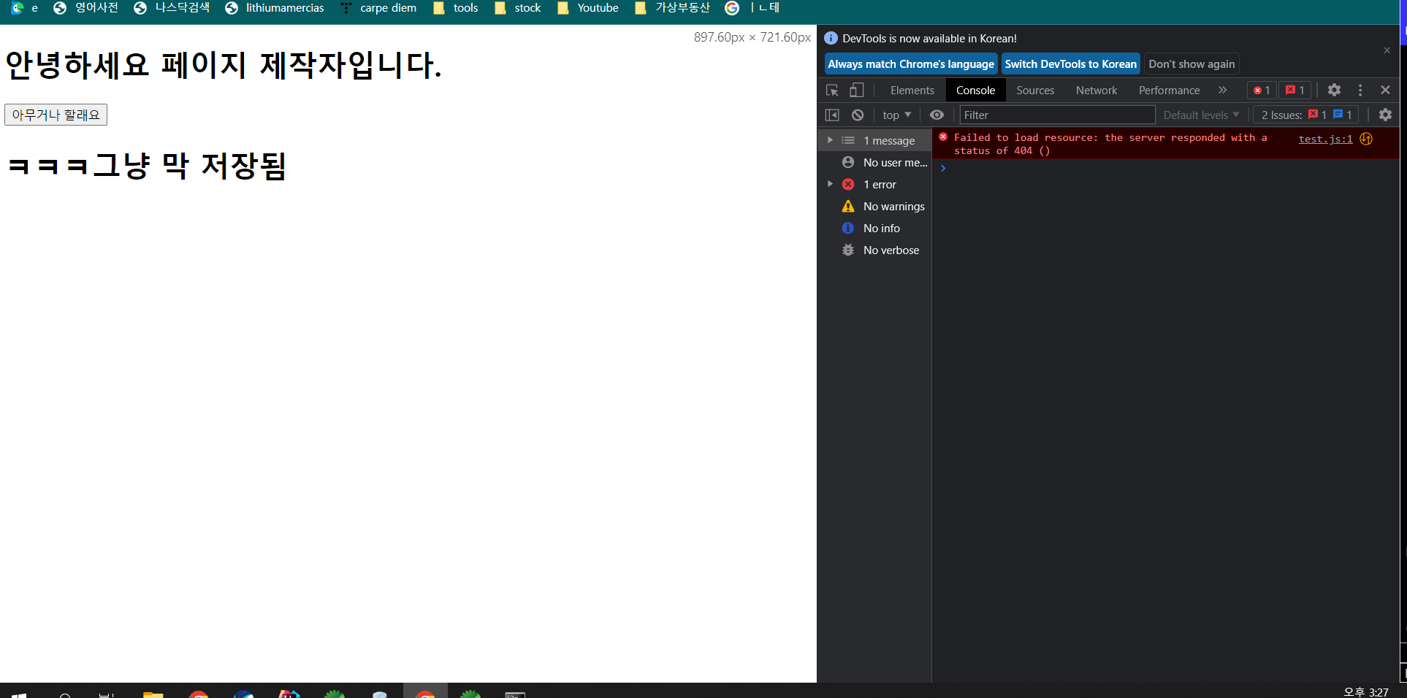Open the carpe diem bookmark

378,8
